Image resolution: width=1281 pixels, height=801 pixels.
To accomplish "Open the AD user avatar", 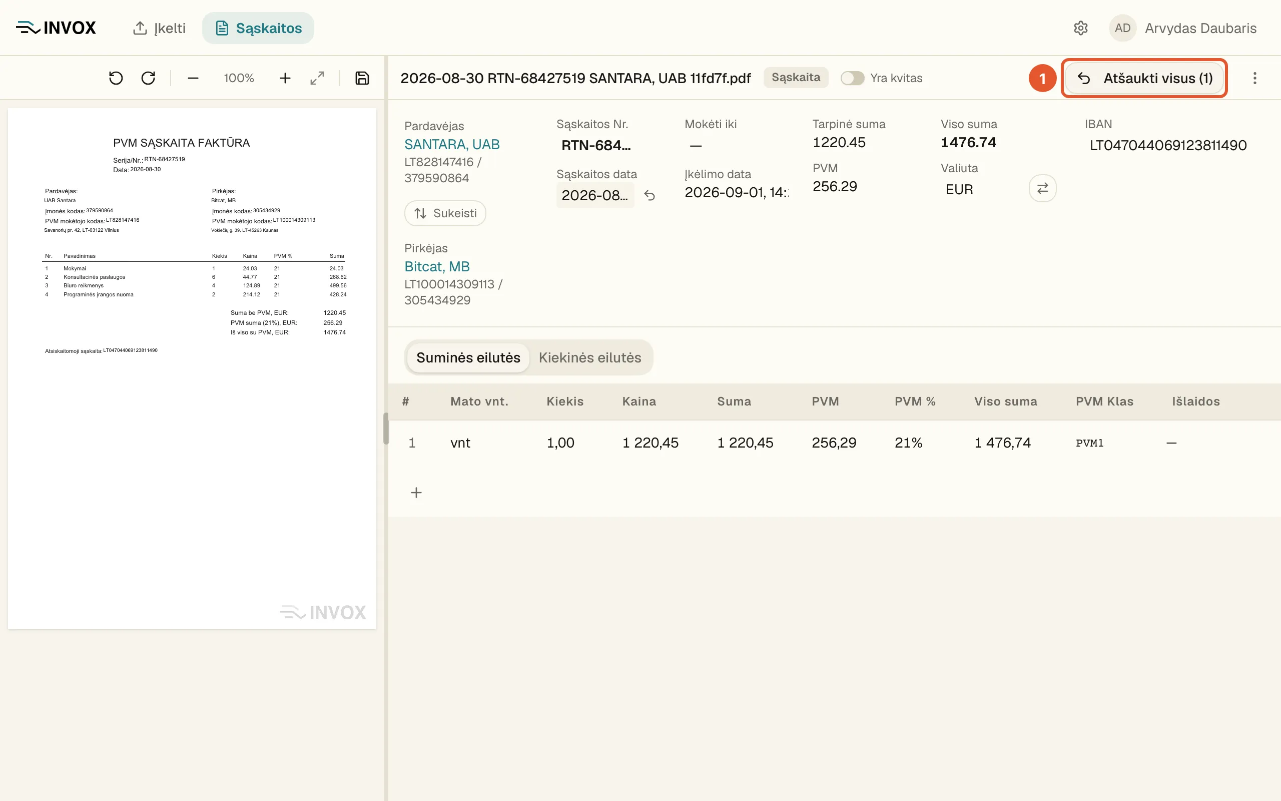I will click(x=1122, y=28).
